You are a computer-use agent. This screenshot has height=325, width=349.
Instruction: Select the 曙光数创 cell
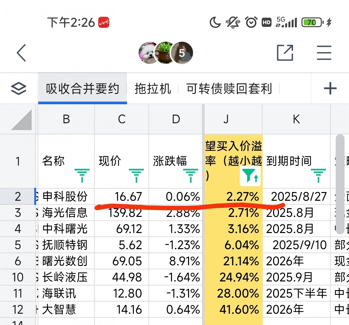click(66, 261)
